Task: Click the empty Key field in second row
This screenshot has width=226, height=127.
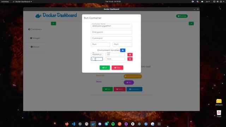Action: (97, 59)
